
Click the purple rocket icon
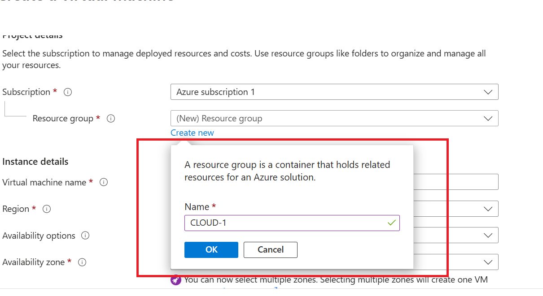pyautogui.click(x=176, y=280)
